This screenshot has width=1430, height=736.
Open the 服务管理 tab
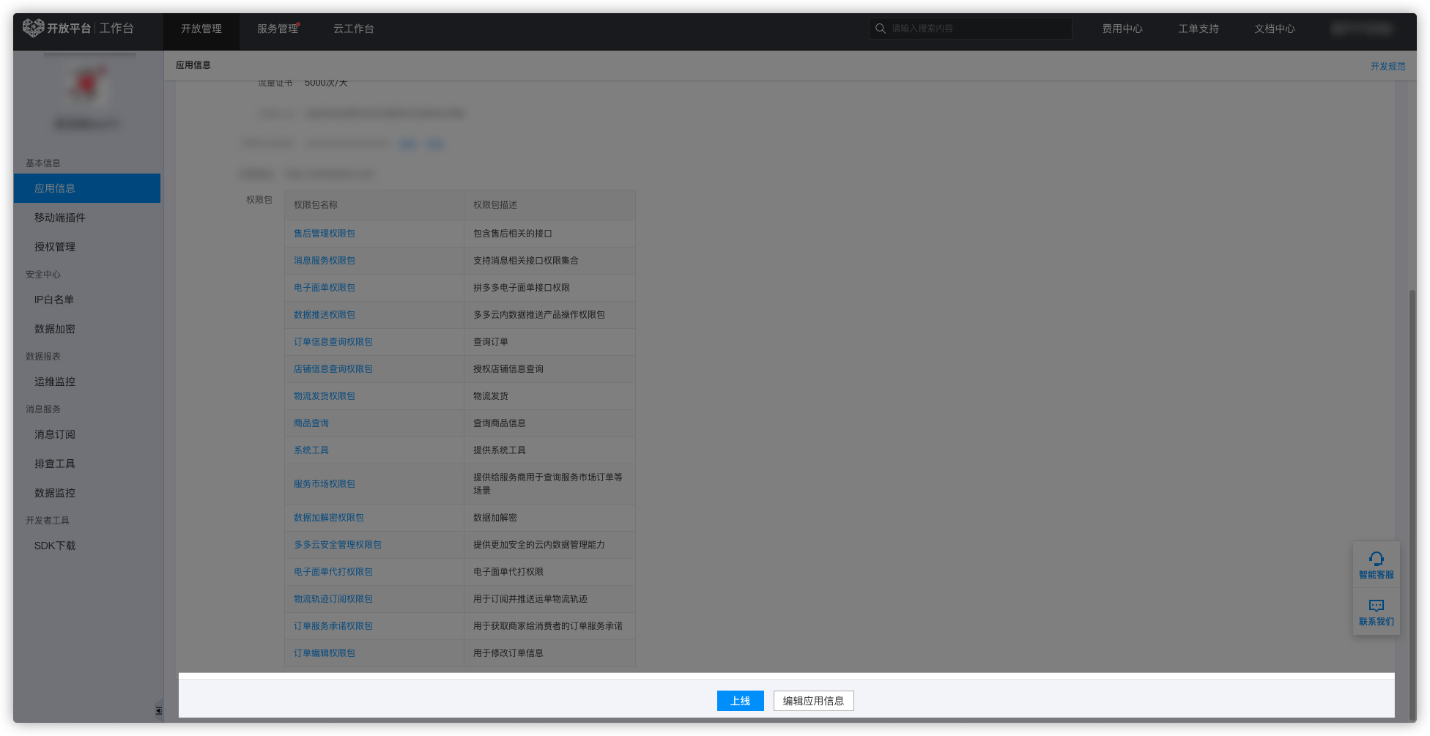278,29
